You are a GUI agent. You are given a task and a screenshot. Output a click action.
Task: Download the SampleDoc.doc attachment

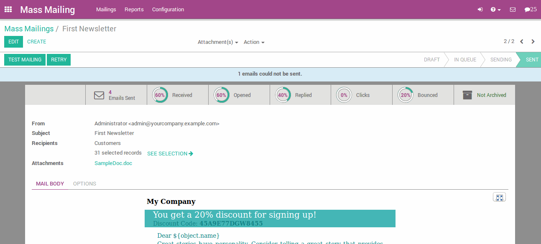click(113, 163)
